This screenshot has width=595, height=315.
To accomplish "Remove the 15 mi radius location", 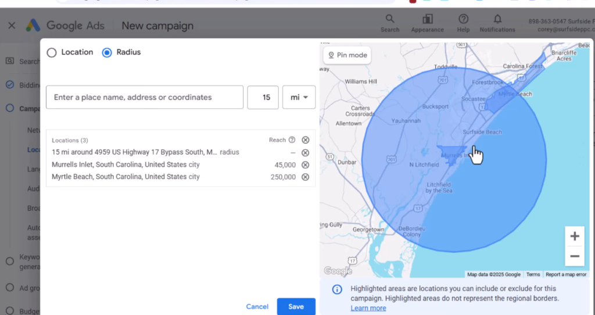I will point(306,153).
